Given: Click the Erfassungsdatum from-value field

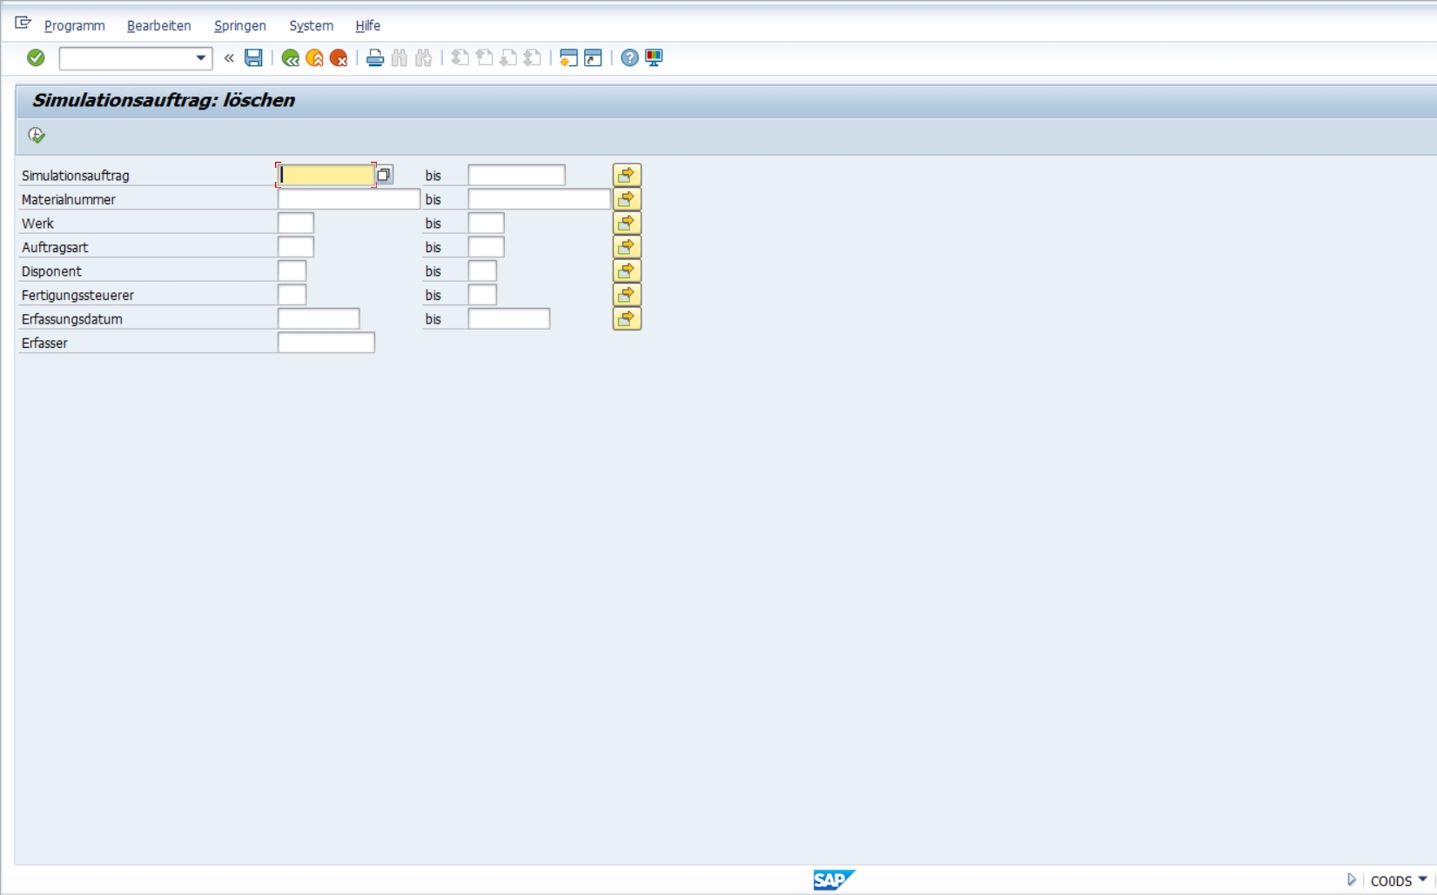Looking at the screenshot, I should [319, 318].
